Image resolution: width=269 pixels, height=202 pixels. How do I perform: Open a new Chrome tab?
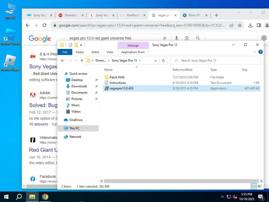[x=216, y=15]
